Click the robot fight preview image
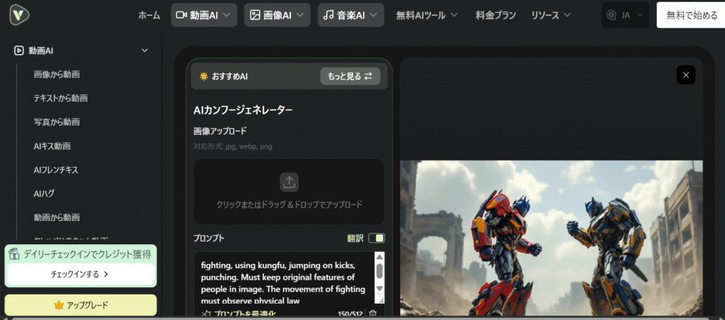This screenshot has width=725, height=320. (x=551, y=238)
